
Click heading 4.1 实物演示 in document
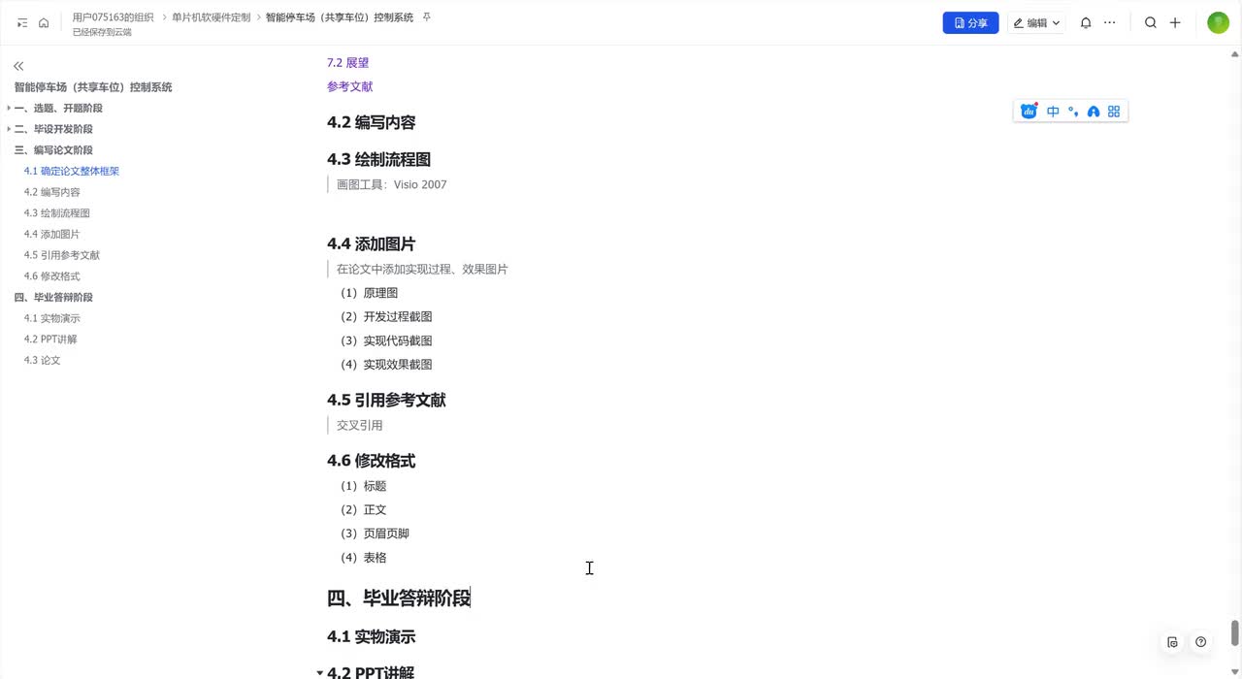pos(372,637)
